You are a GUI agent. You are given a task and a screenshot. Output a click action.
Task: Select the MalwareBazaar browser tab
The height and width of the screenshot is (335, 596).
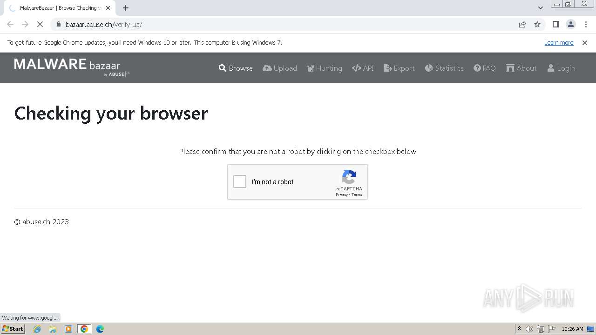tap(59, 8)
